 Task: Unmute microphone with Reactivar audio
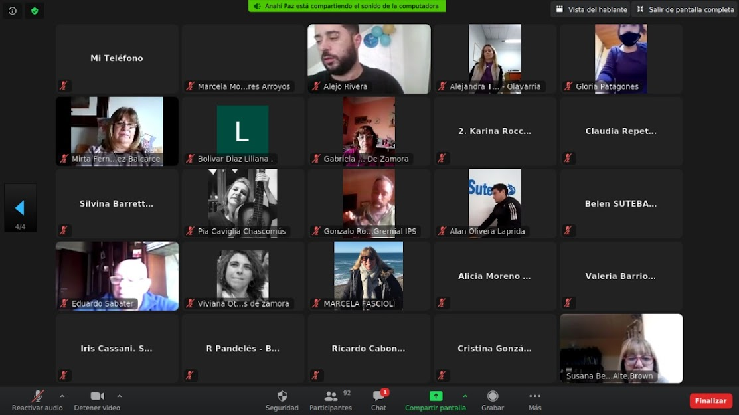(38, 396)
